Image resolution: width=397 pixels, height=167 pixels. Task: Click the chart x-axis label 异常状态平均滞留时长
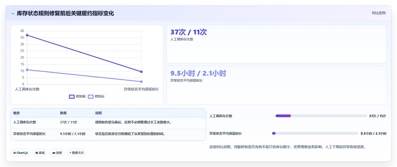[141, 89]
